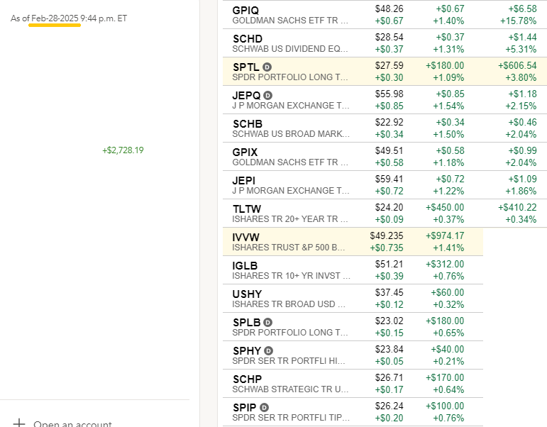Click IGLB last price $51.21
This screenshot has width=547, height=427.
389,264
